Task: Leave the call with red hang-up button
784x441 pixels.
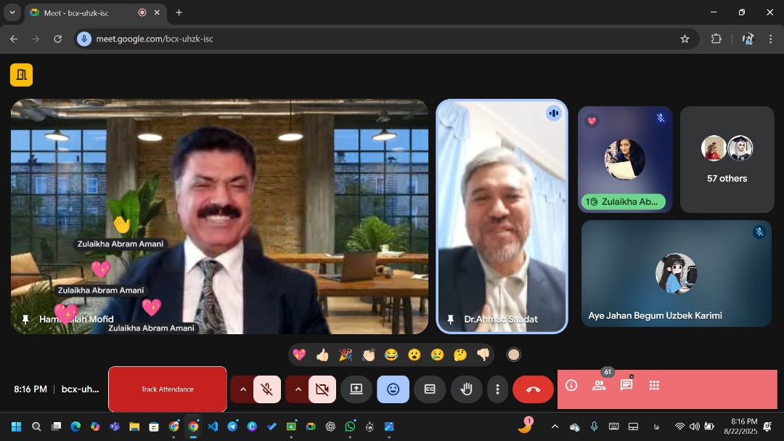Action: (533, 389)
